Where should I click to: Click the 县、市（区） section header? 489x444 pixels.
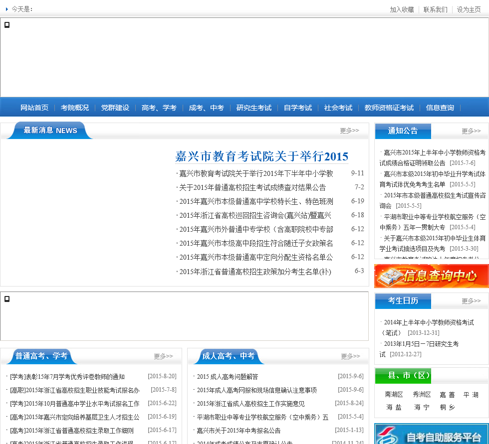point(403,376)
